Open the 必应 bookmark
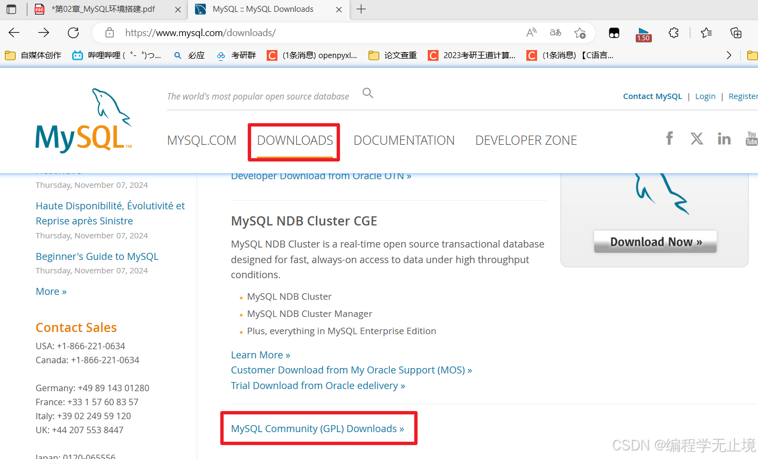The height and width of the screenshot is (459, 758). pos(189,55)
